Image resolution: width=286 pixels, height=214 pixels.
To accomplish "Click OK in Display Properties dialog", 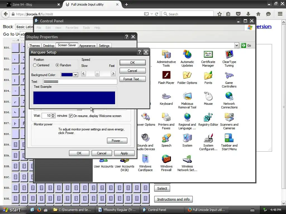I will 79,153.
